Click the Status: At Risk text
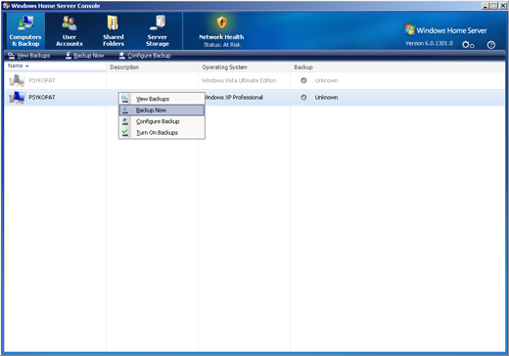The height and width of the screenshot is (356, 509). [222, 45]
